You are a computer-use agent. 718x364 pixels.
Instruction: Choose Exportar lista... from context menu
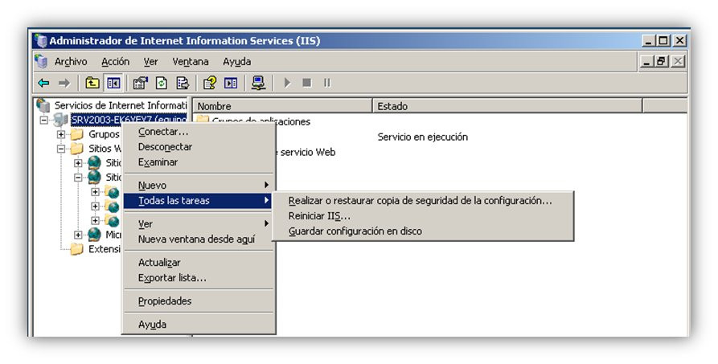[199, 277]
